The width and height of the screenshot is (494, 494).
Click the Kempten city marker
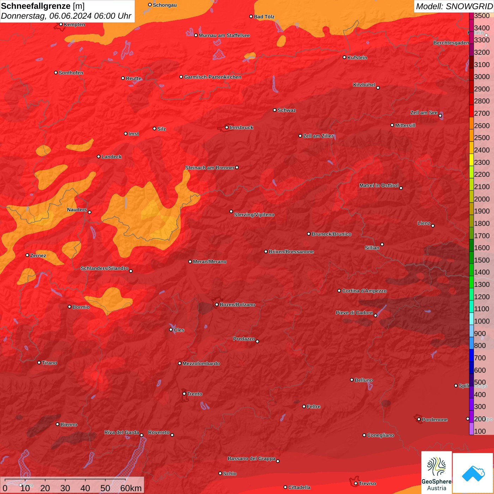61,24
